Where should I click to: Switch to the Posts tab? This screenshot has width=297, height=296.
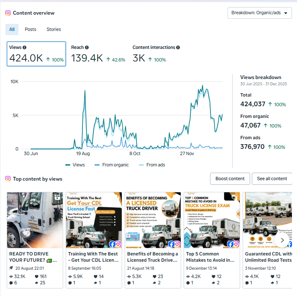coord(31,29)
